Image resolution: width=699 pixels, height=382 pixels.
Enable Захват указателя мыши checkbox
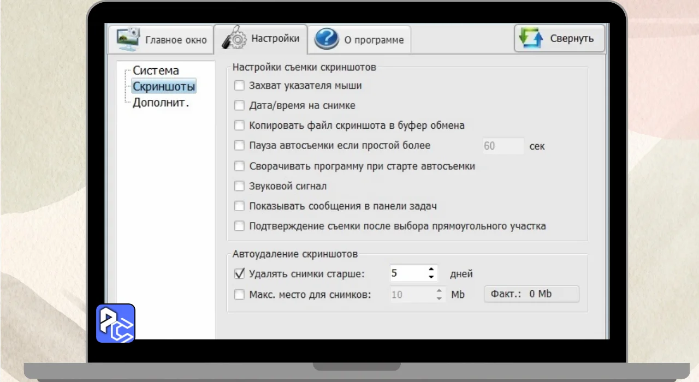239,86
